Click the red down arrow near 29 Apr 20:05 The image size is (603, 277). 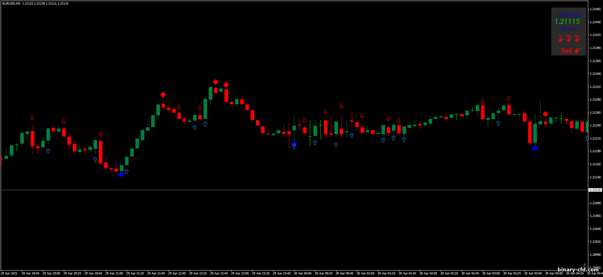(64, 121)
